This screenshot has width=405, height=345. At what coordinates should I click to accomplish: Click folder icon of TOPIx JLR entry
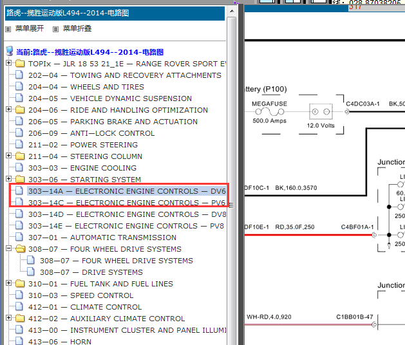pos(20,63)
